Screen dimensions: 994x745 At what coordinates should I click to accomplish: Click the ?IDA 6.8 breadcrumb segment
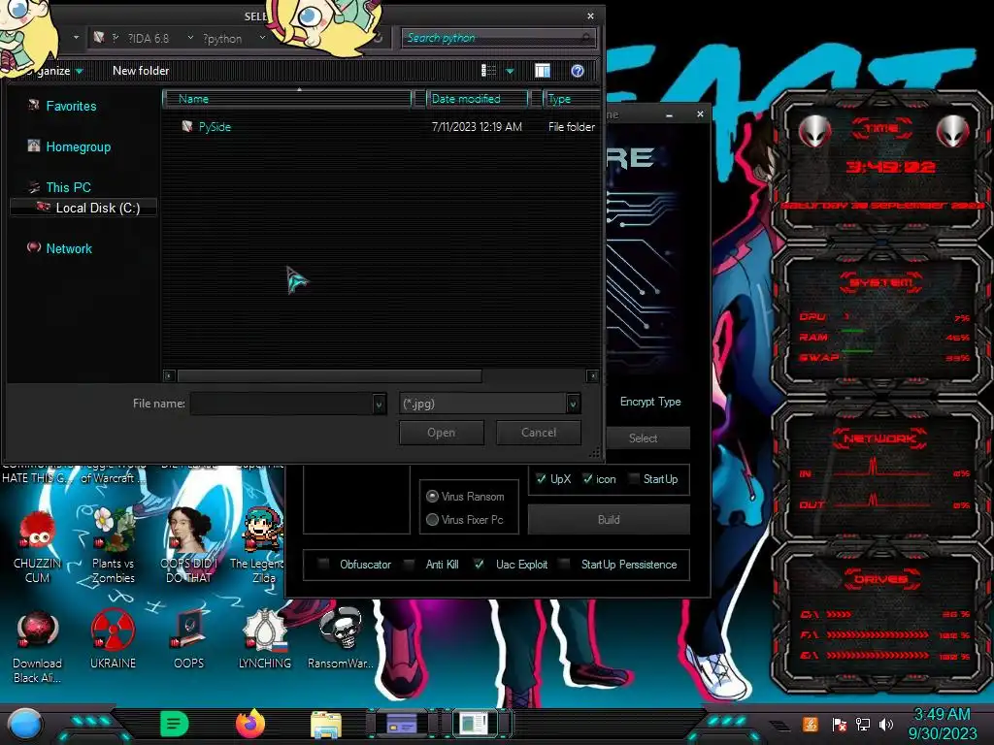coord(149,39)
